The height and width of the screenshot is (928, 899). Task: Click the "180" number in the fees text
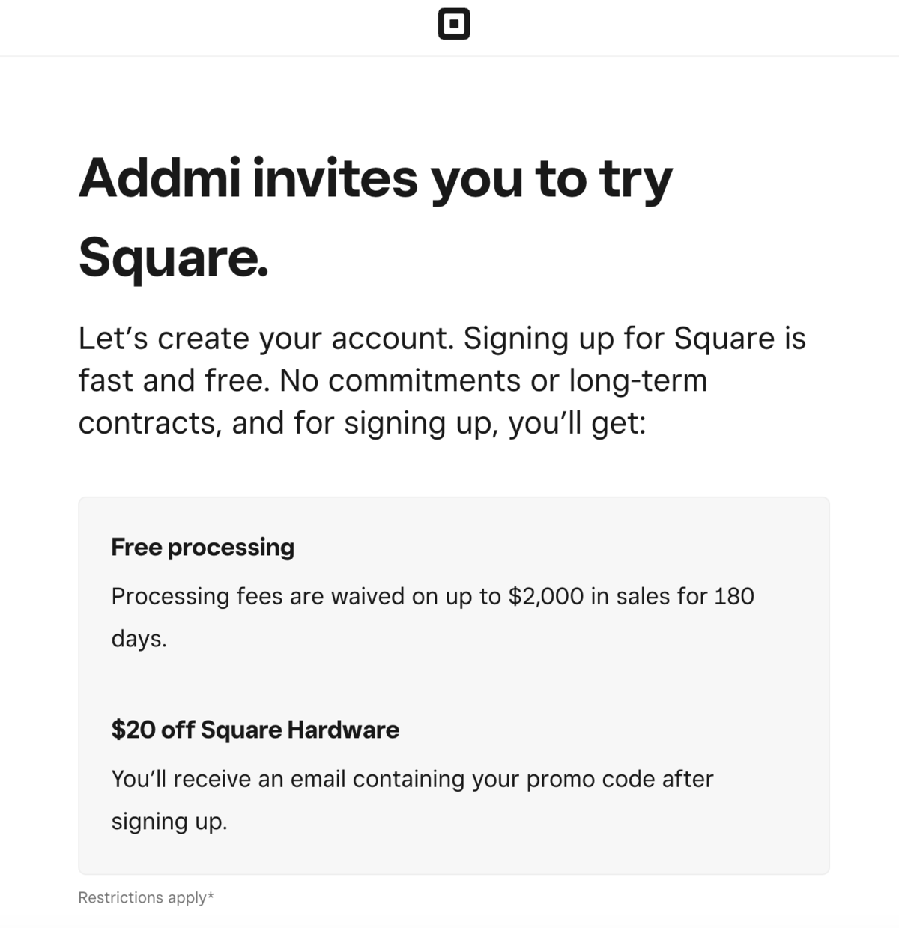point(734,596)
